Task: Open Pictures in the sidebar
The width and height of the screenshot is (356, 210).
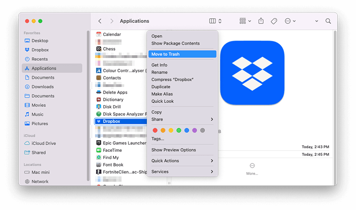Action: point(40,124)
